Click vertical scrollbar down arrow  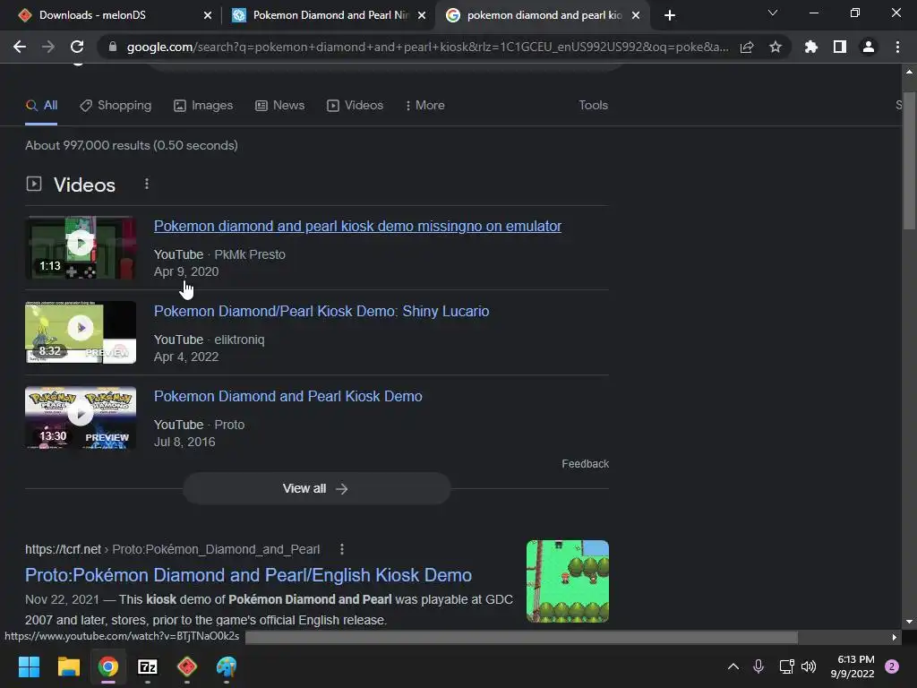[x=909, y=622]
